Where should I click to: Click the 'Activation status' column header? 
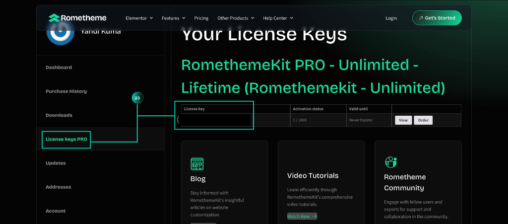308,109
